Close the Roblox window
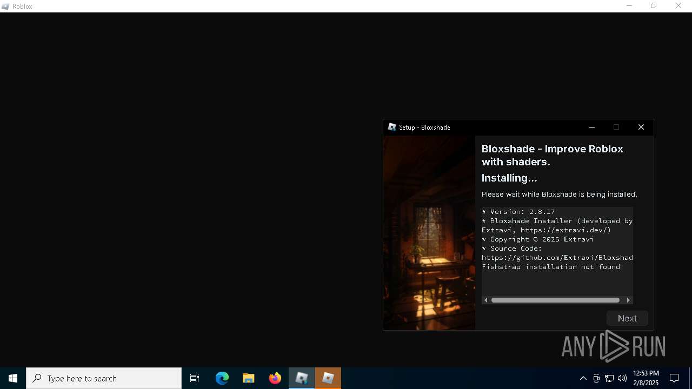The width and height of the screenshot is (692, 389). (678, 6)
